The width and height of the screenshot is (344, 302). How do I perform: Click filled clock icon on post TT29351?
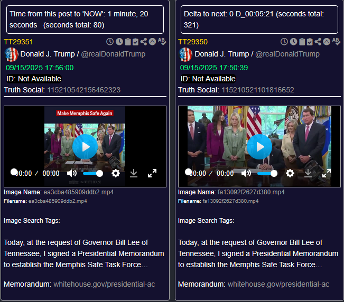click(119, 42)
